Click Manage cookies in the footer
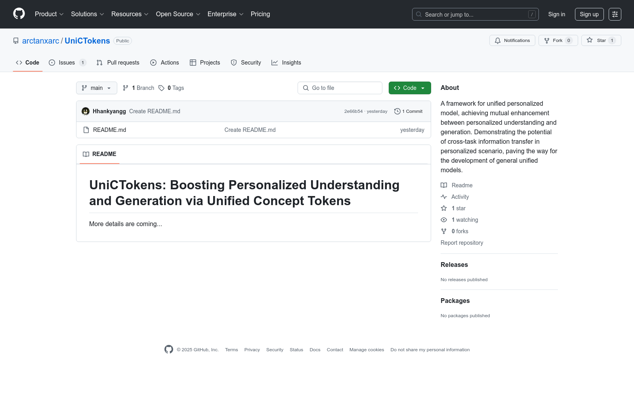Viewport: 634px width, 396px height. [x=367, y=350]
